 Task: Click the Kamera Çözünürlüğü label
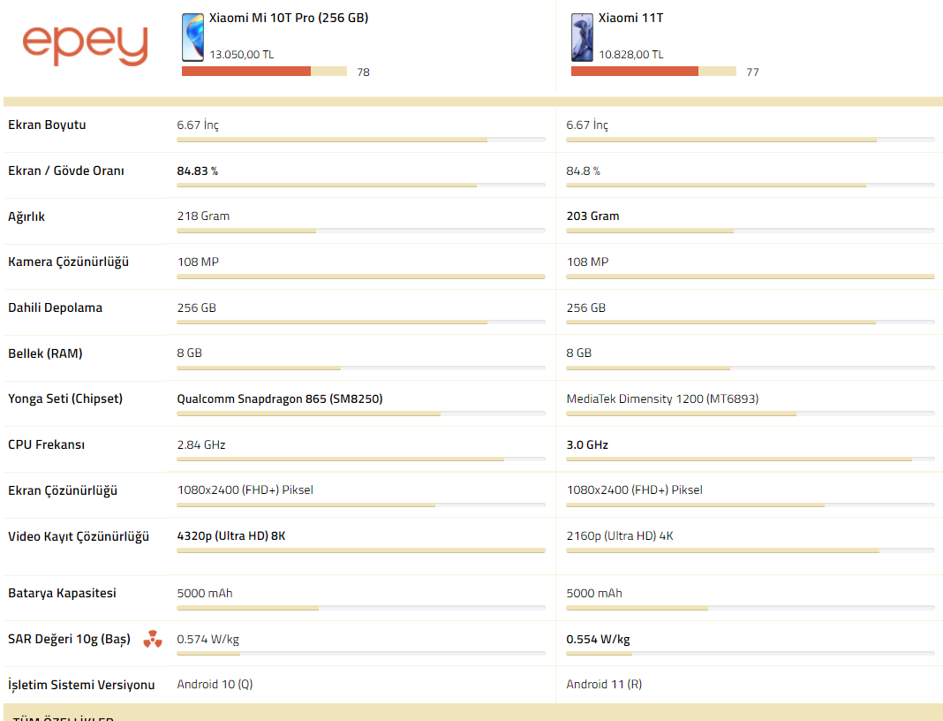click(x=69, y=262)
